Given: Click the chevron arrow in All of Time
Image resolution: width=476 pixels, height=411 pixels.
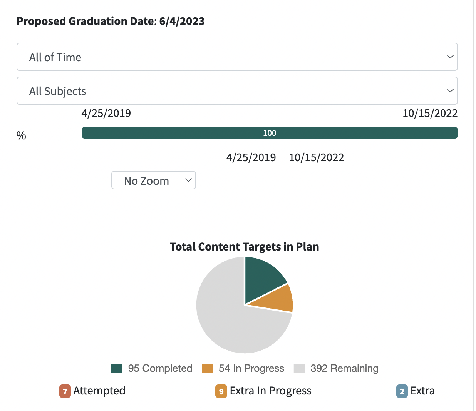Looking at the screenshot, I should click(x=450, y=57).
